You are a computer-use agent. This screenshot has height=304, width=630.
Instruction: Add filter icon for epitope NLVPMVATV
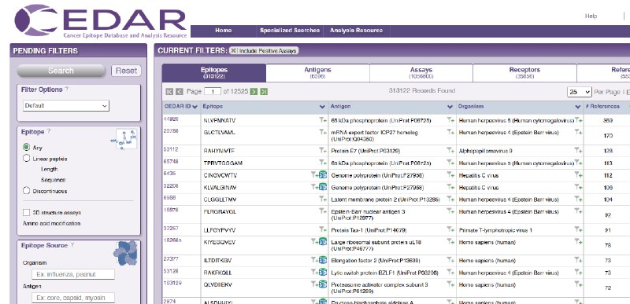tap(323, 119)
